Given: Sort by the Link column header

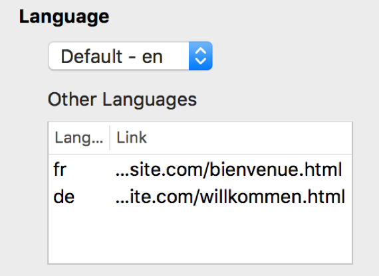Looking at the screenshot, I should pos(132,138).
